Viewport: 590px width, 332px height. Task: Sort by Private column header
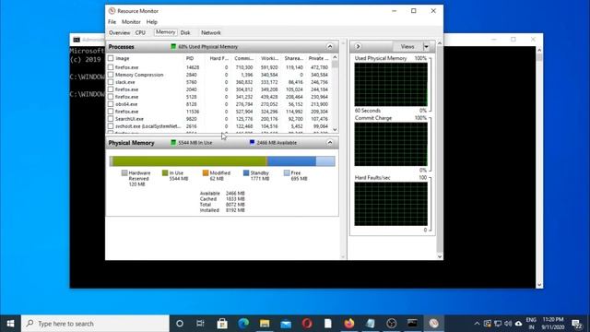(318, 58)
